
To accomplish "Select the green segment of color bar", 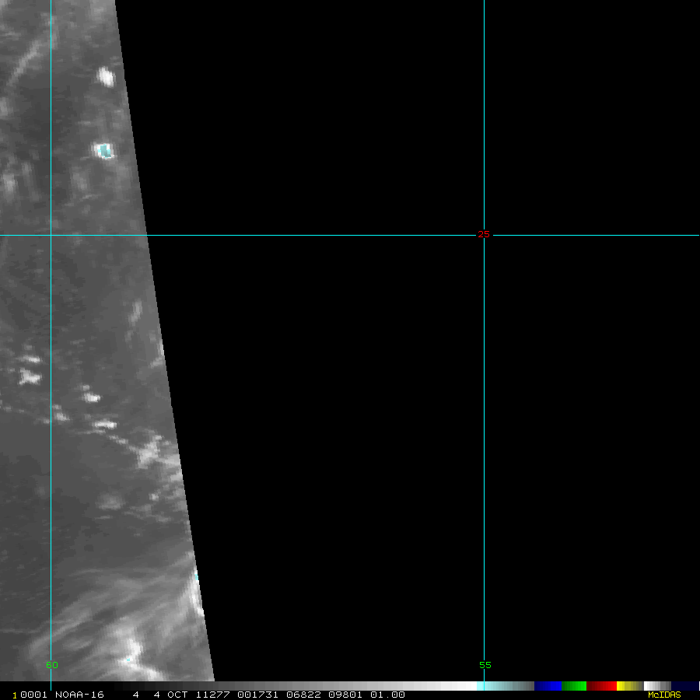I will [574, 686].
